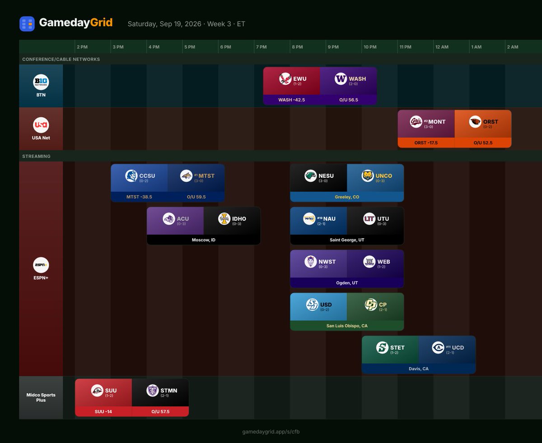Click the BTN channel name text
This screenshot has width=542, height=443.
pos(41,95)
